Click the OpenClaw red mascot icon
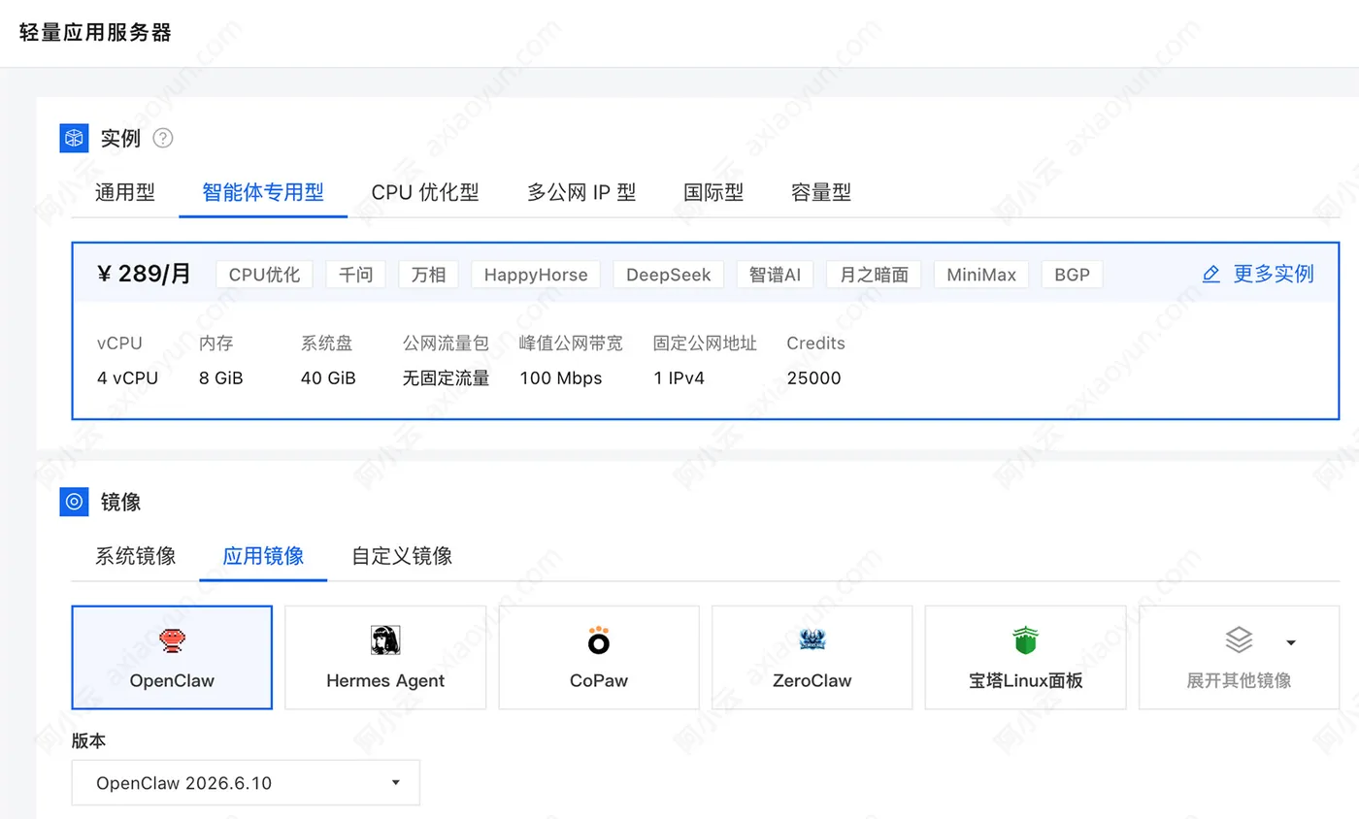Screen dimensions: 1359x819 pos(172,639)
